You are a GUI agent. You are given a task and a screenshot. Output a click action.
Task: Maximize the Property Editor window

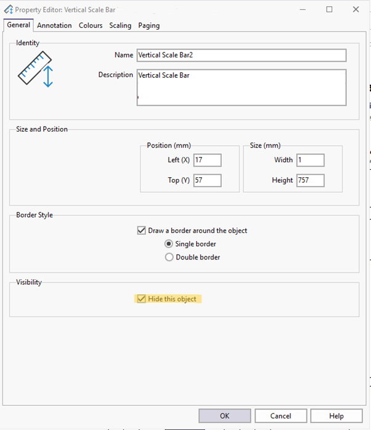click(330, 10)
